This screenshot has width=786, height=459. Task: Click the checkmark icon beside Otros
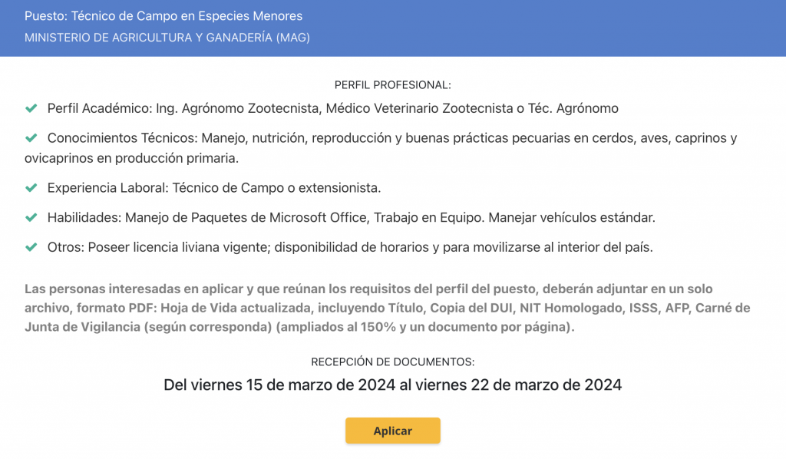point(31,247)
